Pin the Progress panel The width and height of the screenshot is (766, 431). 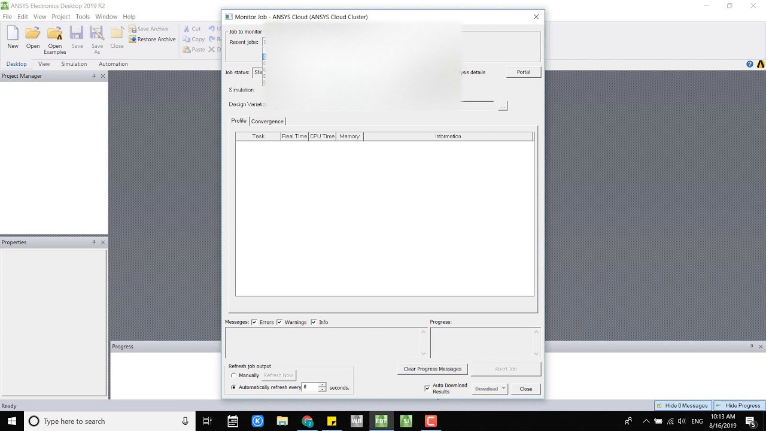point(752,347)
